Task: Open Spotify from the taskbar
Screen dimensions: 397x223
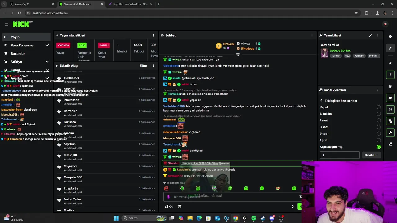Action: [x=253, y=218]
